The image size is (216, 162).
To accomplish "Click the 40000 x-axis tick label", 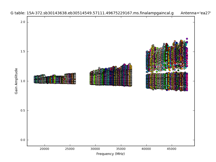I will pyautogui.click(x=146, y=149).
